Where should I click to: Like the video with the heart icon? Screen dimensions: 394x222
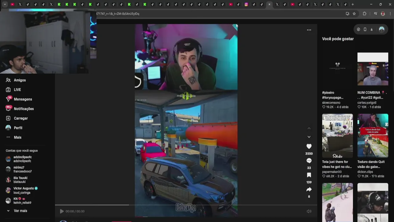click(x=309, y=146)
